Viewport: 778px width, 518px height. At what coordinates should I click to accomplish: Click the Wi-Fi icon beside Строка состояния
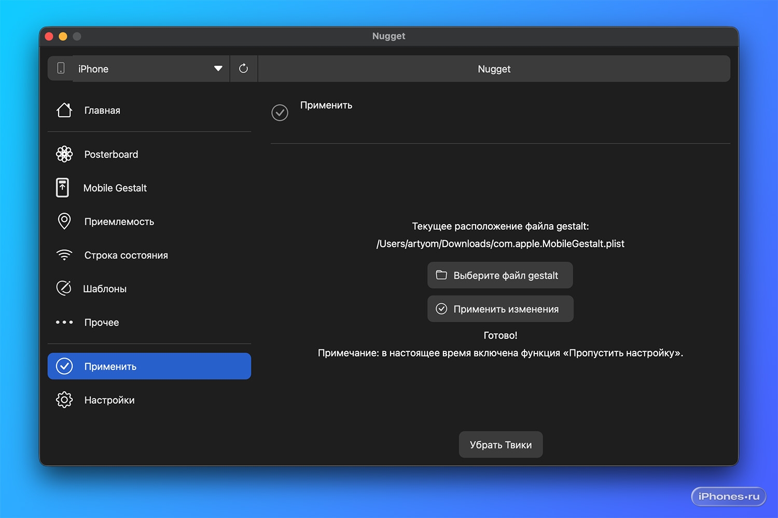(x=64, y=255)
